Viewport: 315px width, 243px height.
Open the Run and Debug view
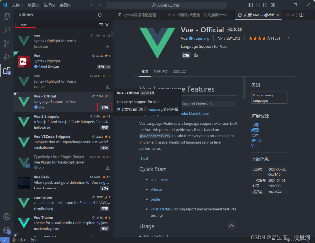pyautogui.click(x=7, y=57)
